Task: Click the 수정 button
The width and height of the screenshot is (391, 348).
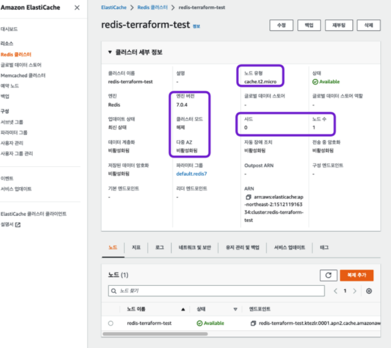Action: (281, 25)
